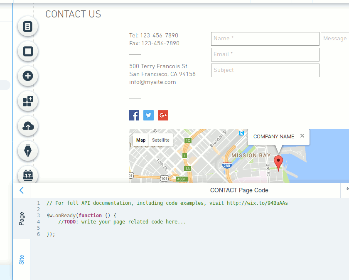Switch the map to Satellite view
Image resolution: width=349 pixels, height=280 pixels.
point(161,140)
